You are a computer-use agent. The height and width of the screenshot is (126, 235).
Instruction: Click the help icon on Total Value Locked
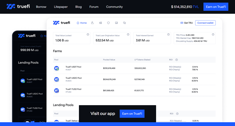coord(88,35)
